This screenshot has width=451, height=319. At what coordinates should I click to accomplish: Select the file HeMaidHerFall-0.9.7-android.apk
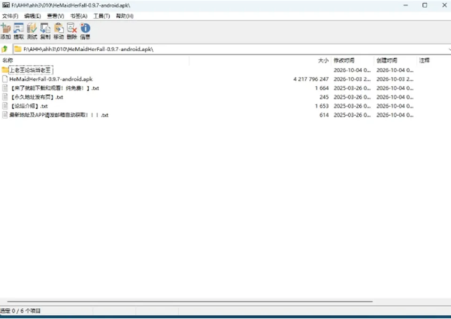(x=51, y=79)
